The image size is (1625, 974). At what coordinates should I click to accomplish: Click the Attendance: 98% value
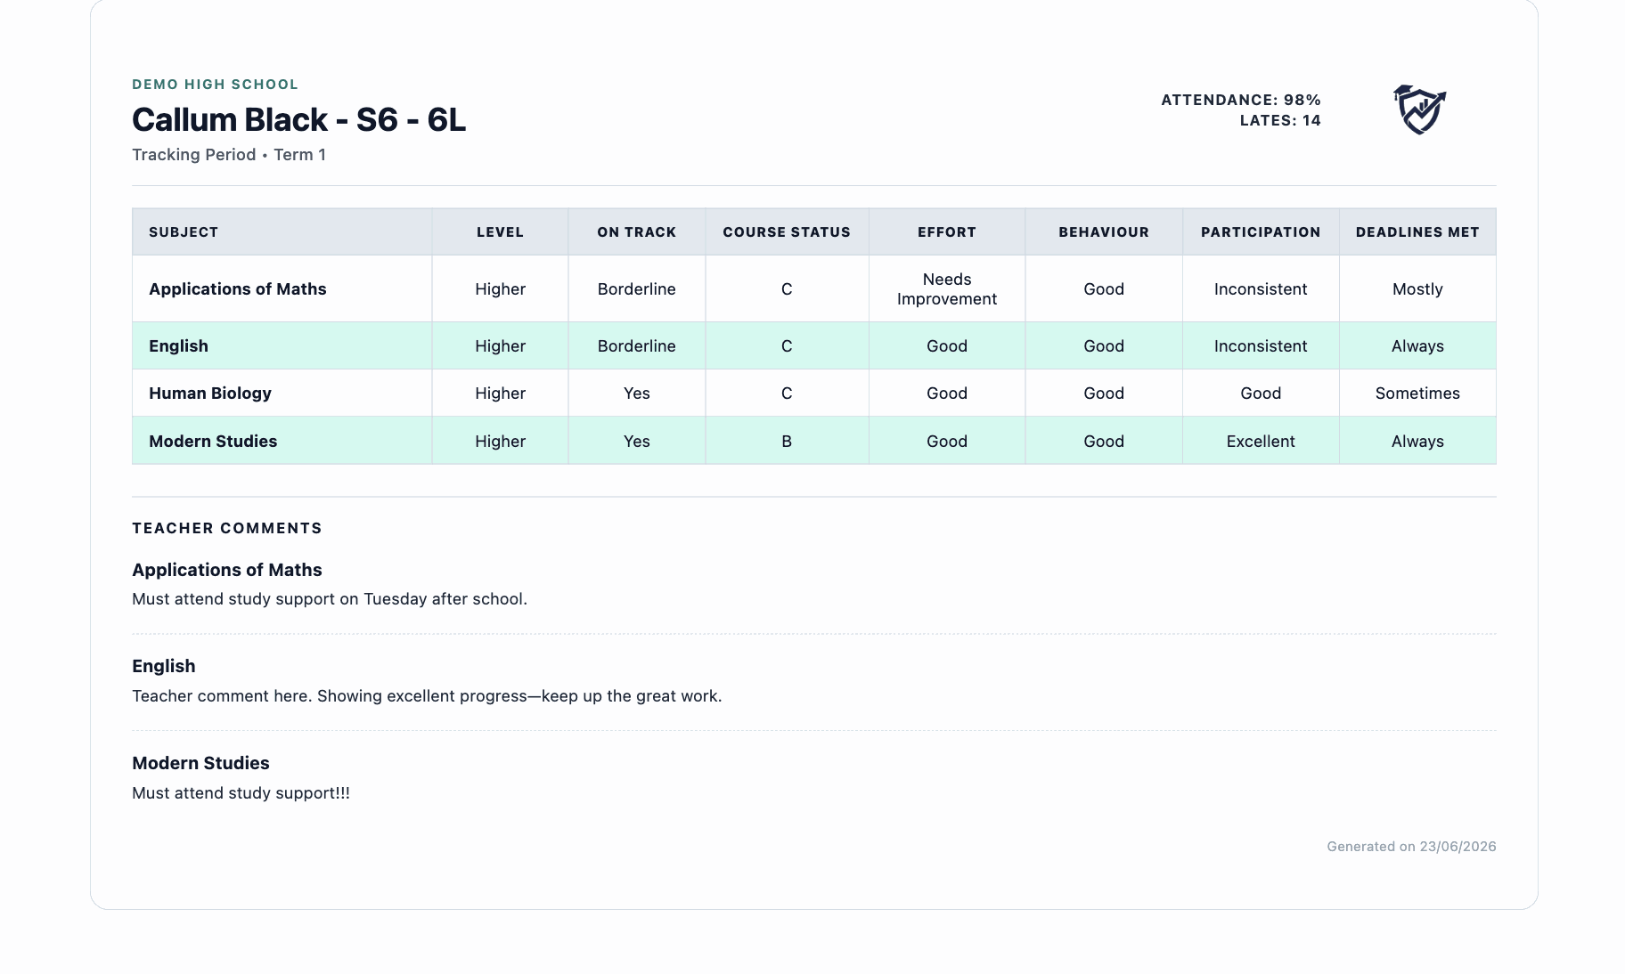1241,100
